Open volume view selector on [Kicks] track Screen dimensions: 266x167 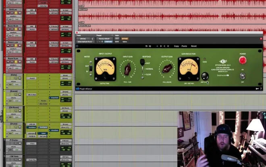pos(14,81)
